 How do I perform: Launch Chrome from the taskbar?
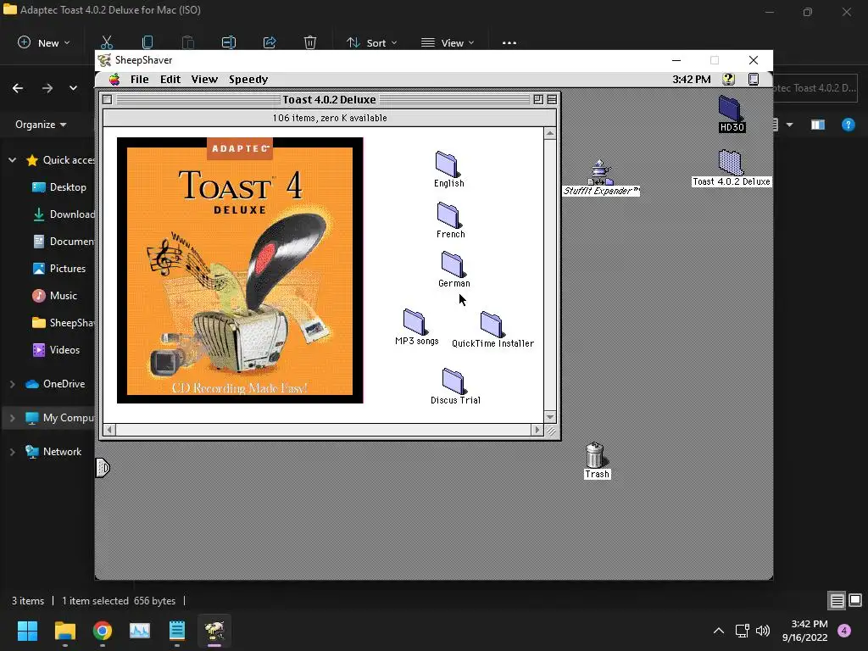click(103, 631)
